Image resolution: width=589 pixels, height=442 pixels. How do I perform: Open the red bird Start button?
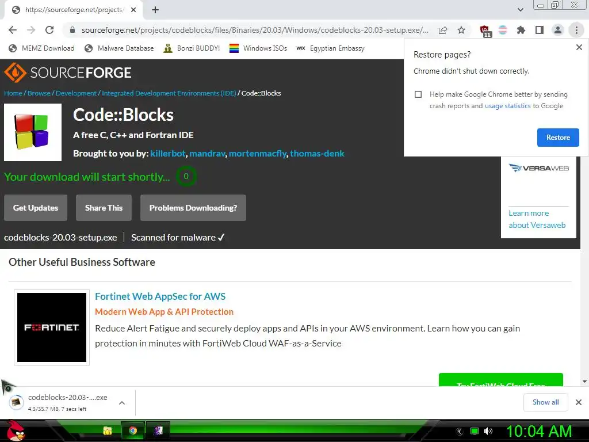[14, 430]
